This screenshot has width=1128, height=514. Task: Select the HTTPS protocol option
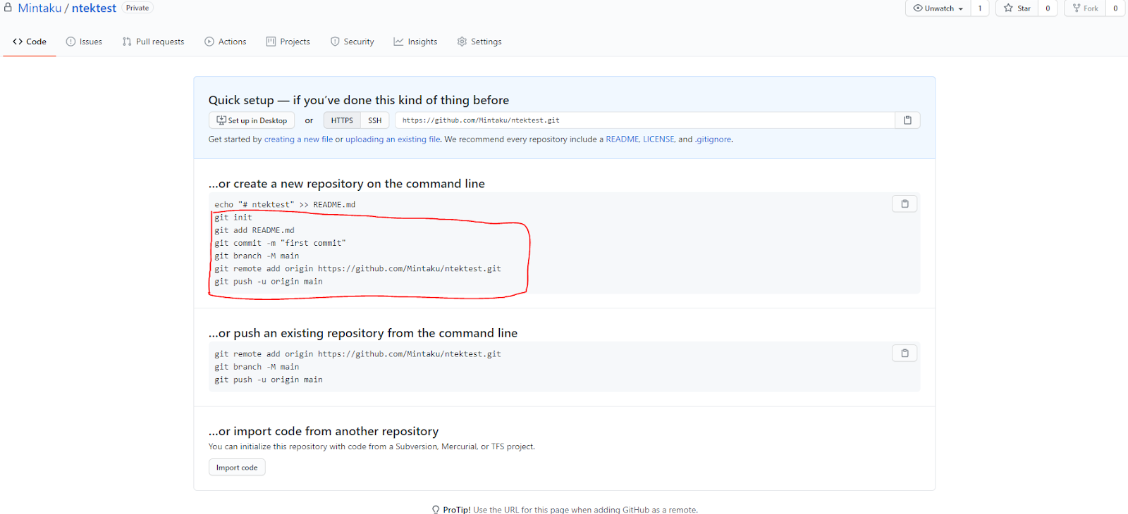click(x=342, y=120)
